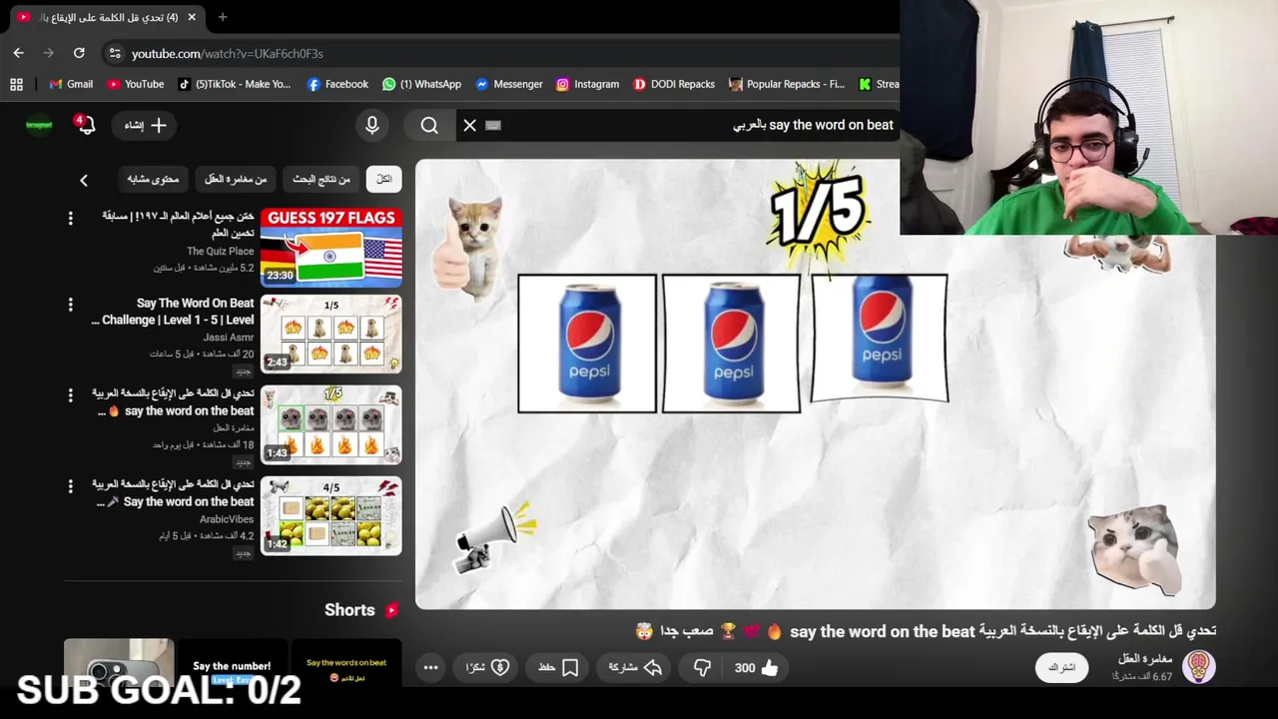Screen dimensions: 1278x719
Task: Open the site info icon in the address bar
Action: pos(116,53)
